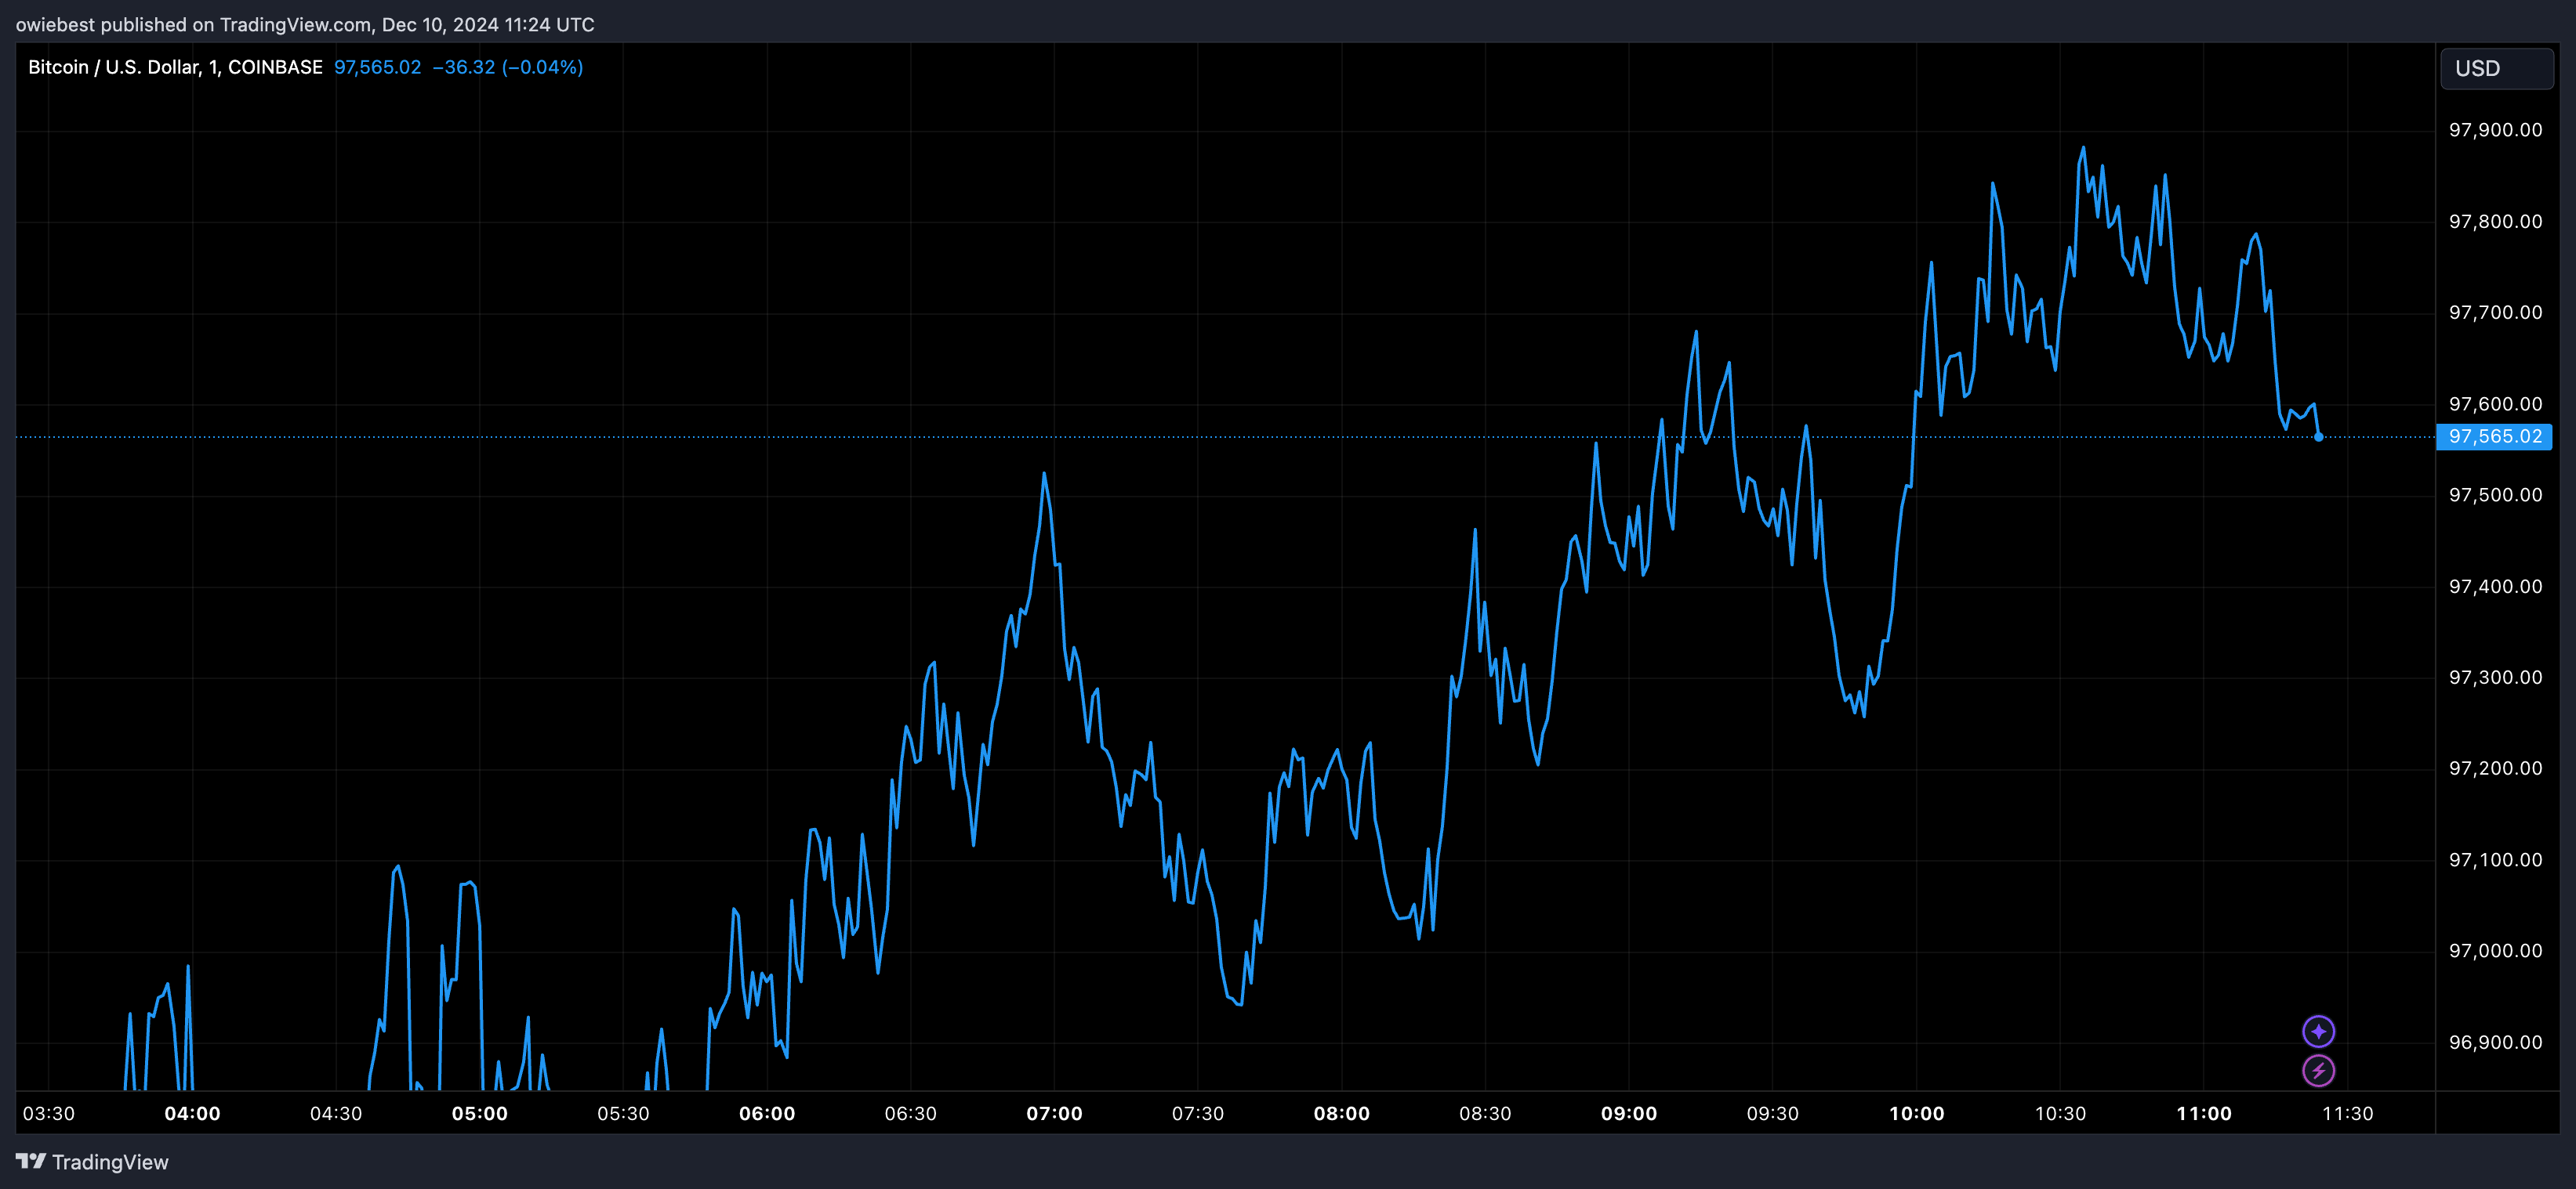Click the 97,900.00 price axis label
This screenshot has height=1189, width=2576.
point(2495,130)
